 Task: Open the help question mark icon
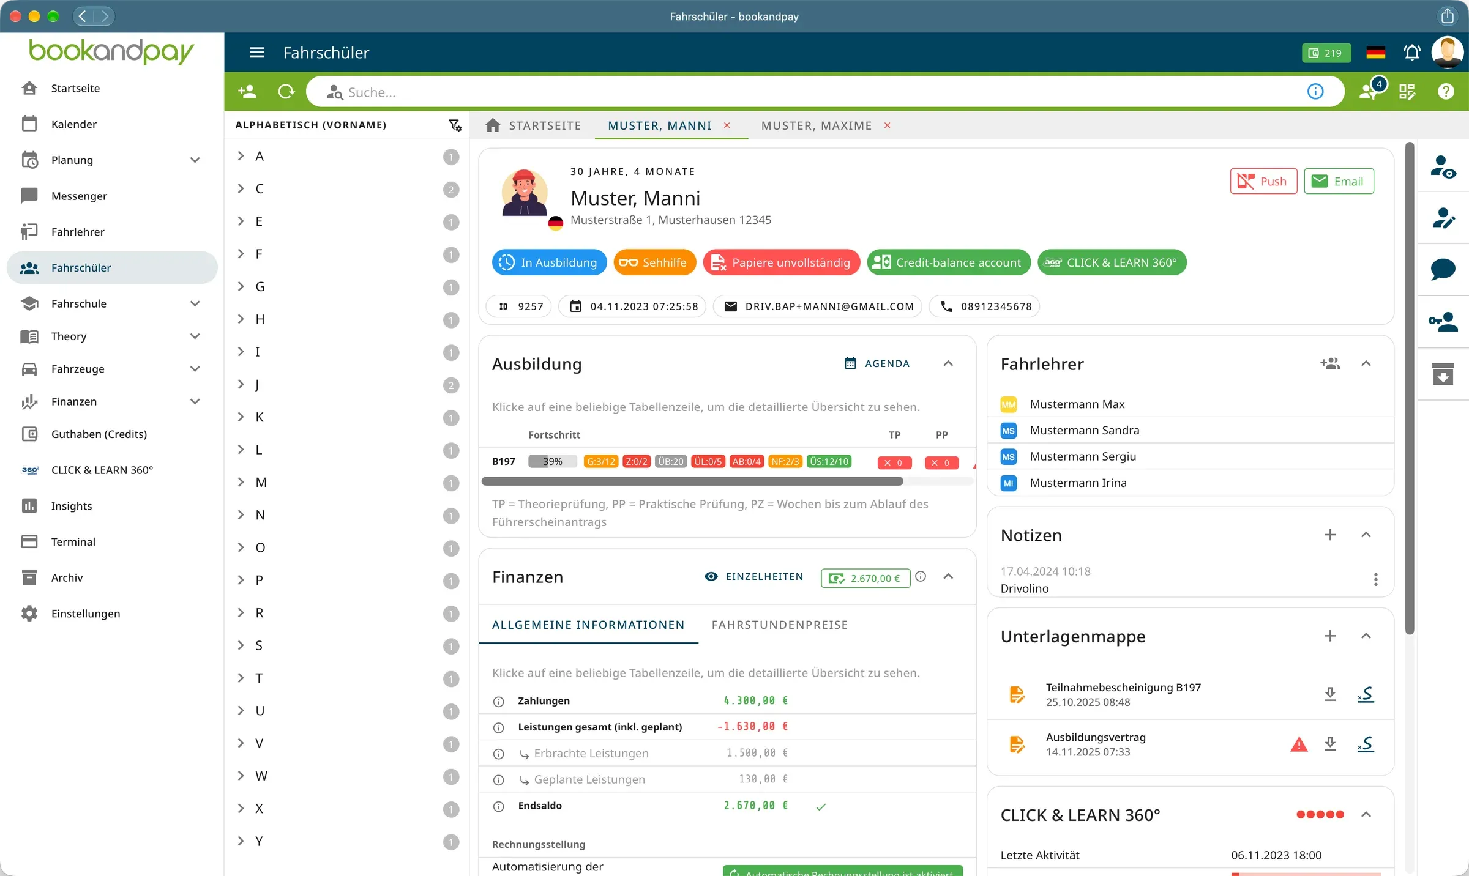1446,92
